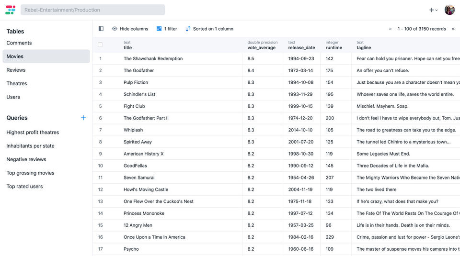Select The Godfather title cell
This screenshot has height=256, width=460.
pos(139,70)
